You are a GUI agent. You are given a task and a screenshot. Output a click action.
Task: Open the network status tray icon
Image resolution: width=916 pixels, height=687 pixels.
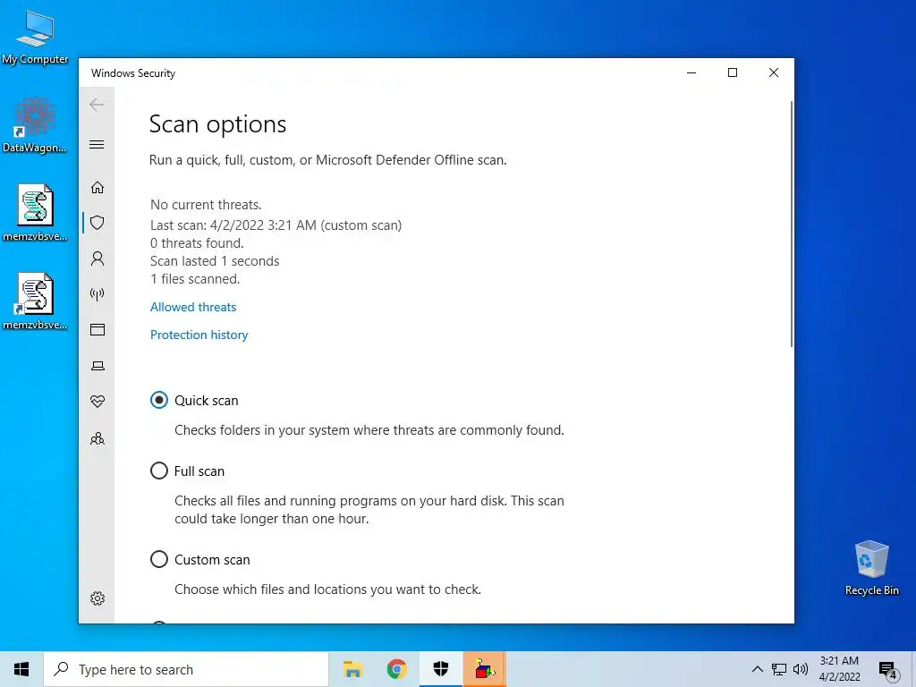[779, 669]
